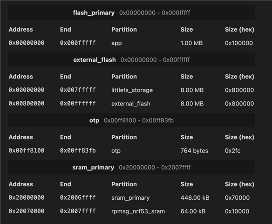Image resolution: width=272 pixels, height=224 pixels.
Task: Click the 0x2fc hex size value
Action: (x=232, y=151)
